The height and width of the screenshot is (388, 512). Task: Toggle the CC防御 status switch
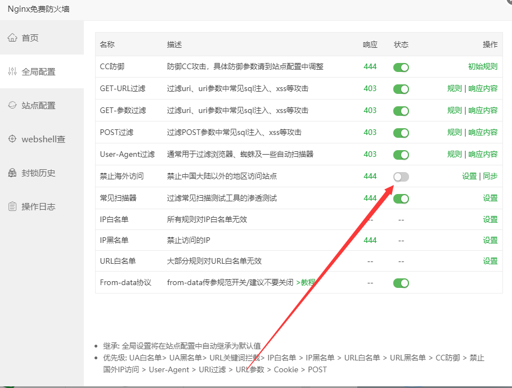pos(401,67)
